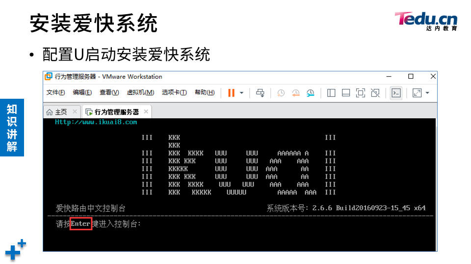471x264 pixels.
Task: Toggle the thumbnail bar icon
Action: click(x=346, y=93)
